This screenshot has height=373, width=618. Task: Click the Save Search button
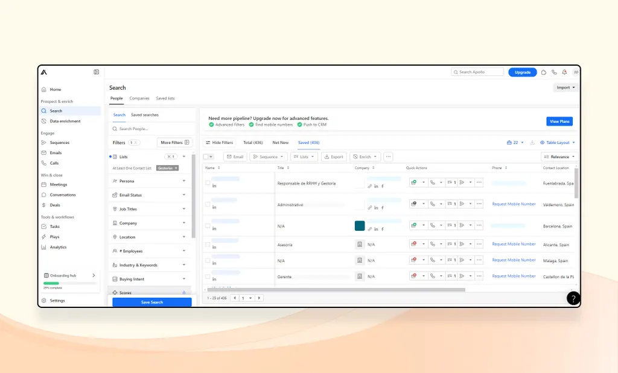151,302
